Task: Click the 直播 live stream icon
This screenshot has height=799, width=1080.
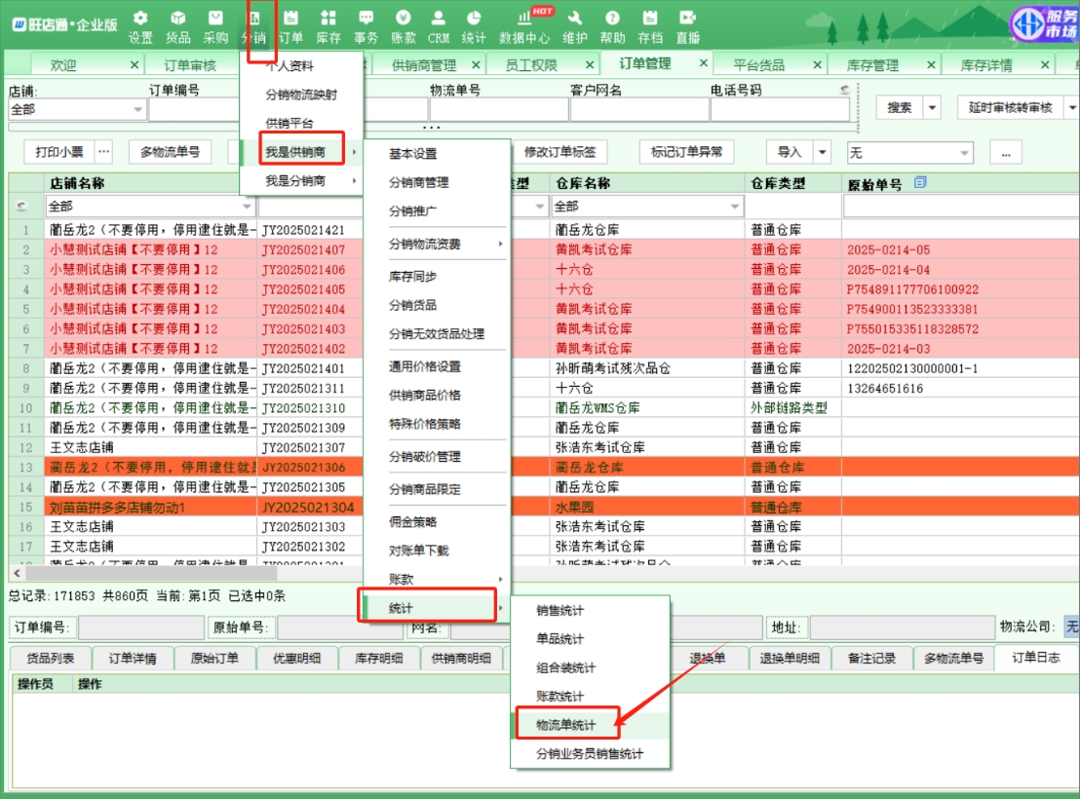Action: [x=687, y=26]
